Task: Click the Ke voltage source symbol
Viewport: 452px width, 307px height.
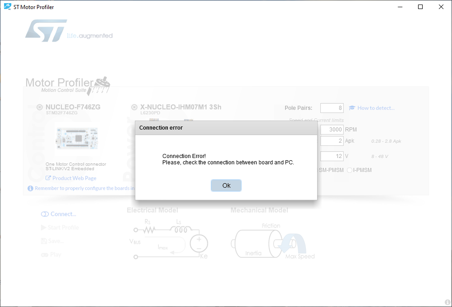Action: tap(199, 243)
